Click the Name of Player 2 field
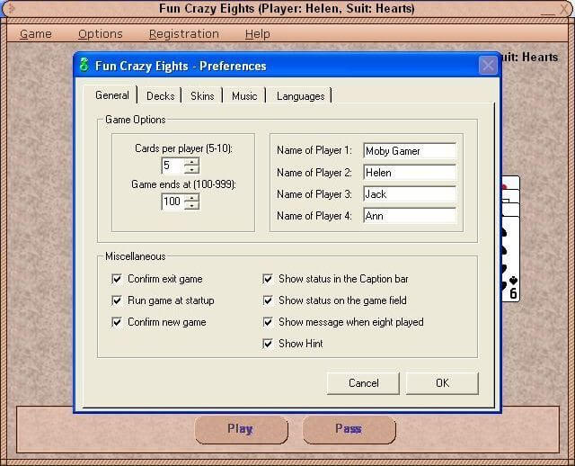 click(410, 172)
